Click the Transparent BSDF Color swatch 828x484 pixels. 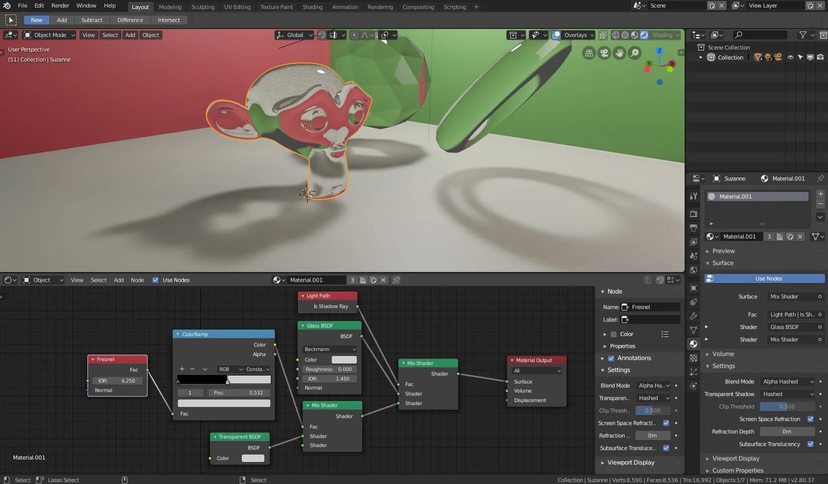[253, 458]
